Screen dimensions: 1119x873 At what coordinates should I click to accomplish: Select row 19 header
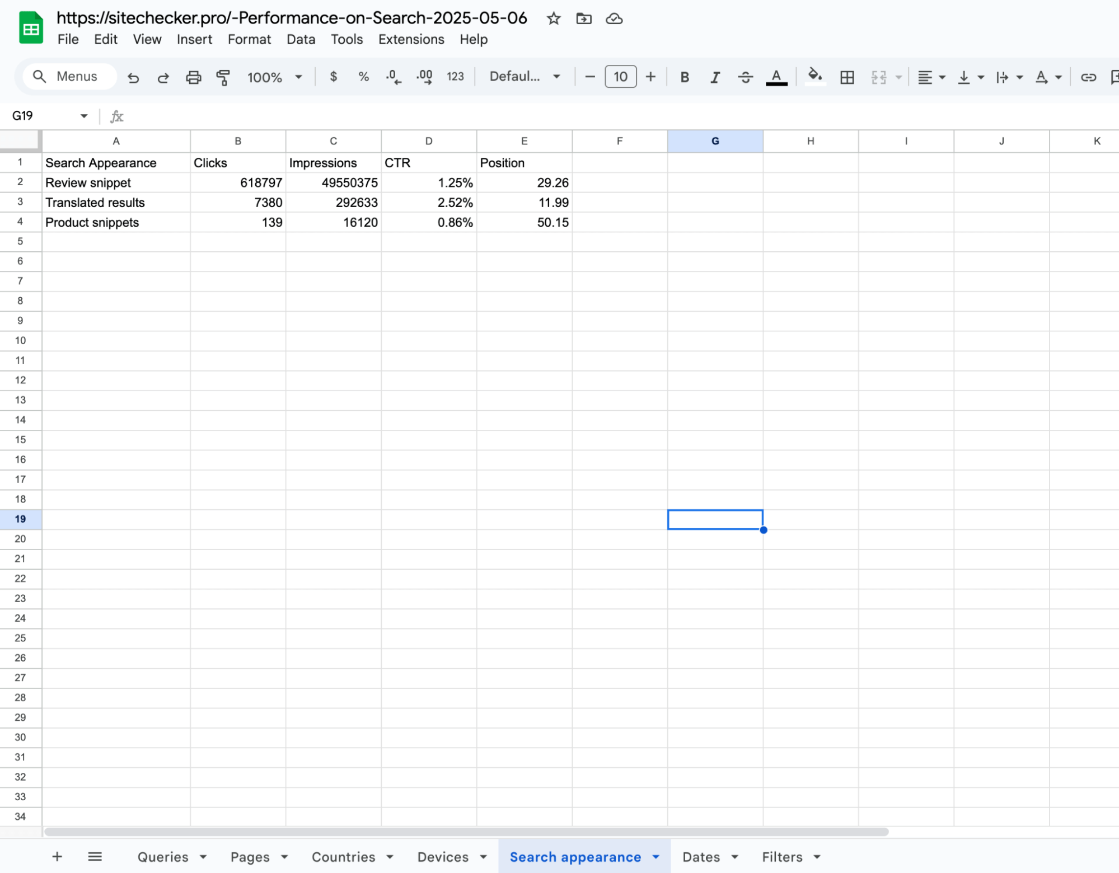(21, 519)
